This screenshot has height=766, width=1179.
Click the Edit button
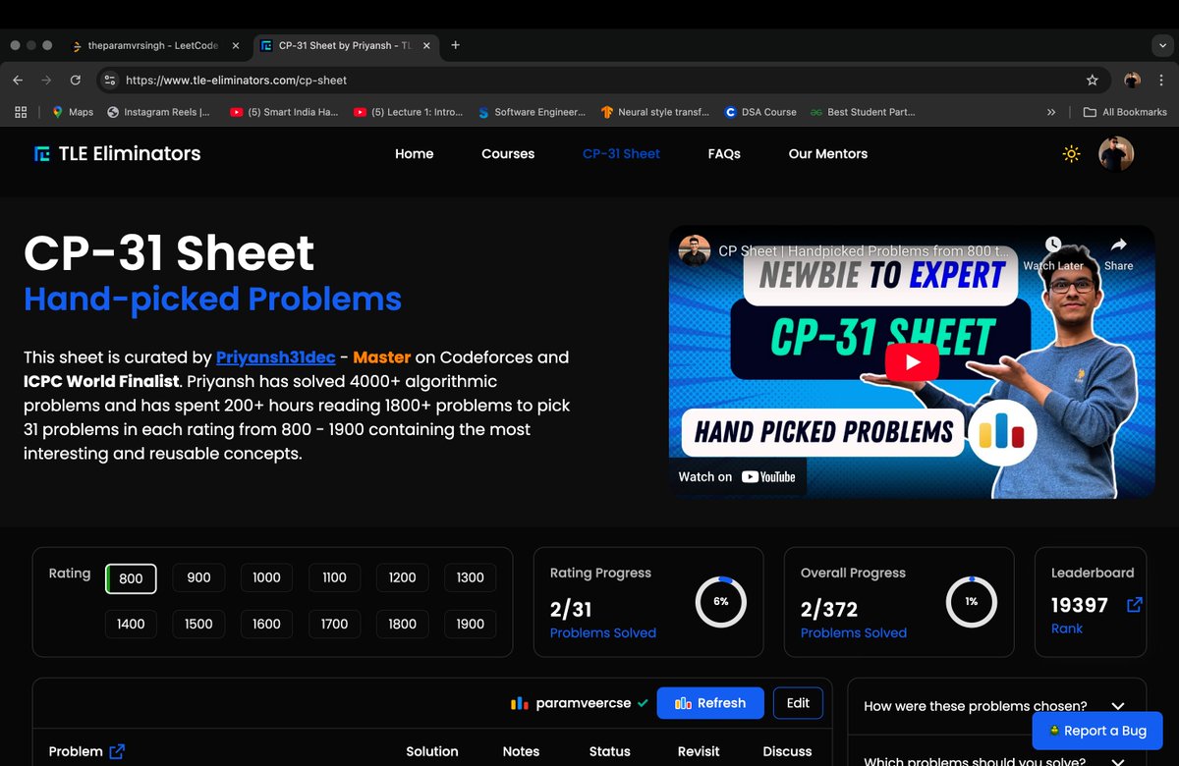798,702
